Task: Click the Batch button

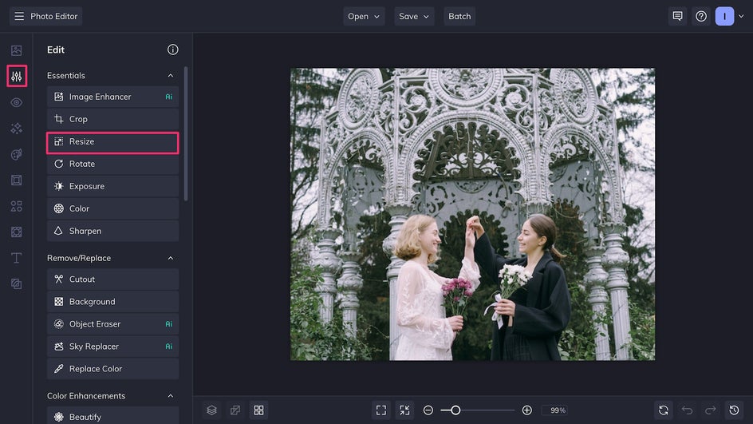Action: pyautogui.click(x=459, y=16)
